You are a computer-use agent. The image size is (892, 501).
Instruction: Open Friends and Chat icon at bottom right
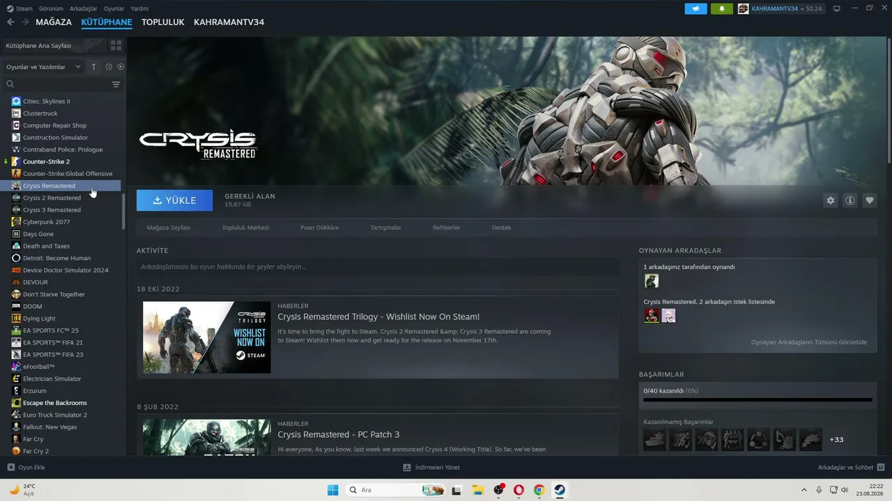881,468
